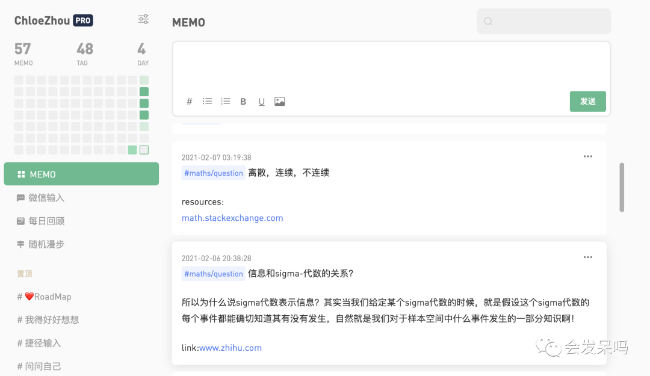Select MEMO in the sidebar

[x=81, y=174]
